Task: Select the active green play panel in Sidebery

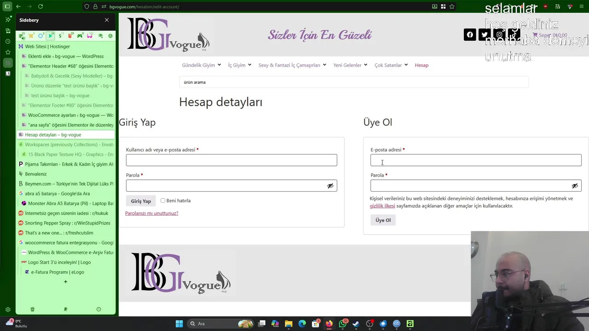Action: [x=51, y=36]
